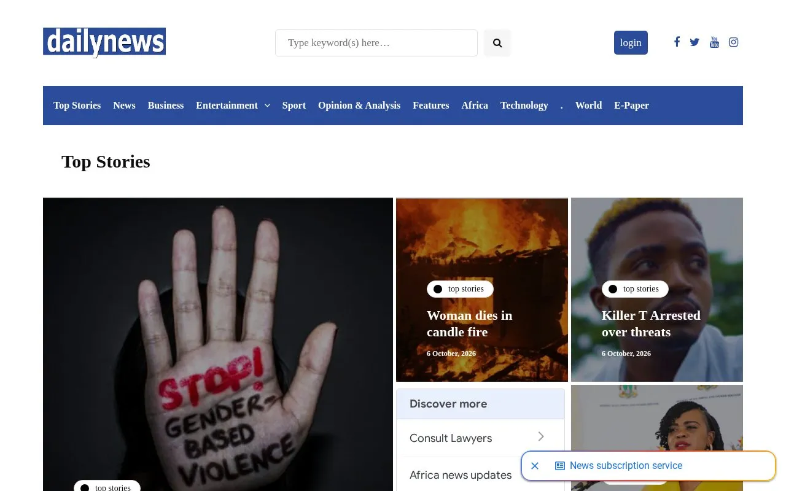Navigate to the Sport section

click(294, 106)
